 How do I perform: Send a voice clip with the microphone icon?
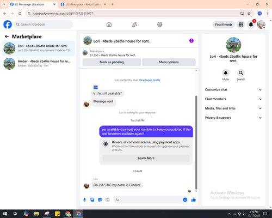coord(84,200)
